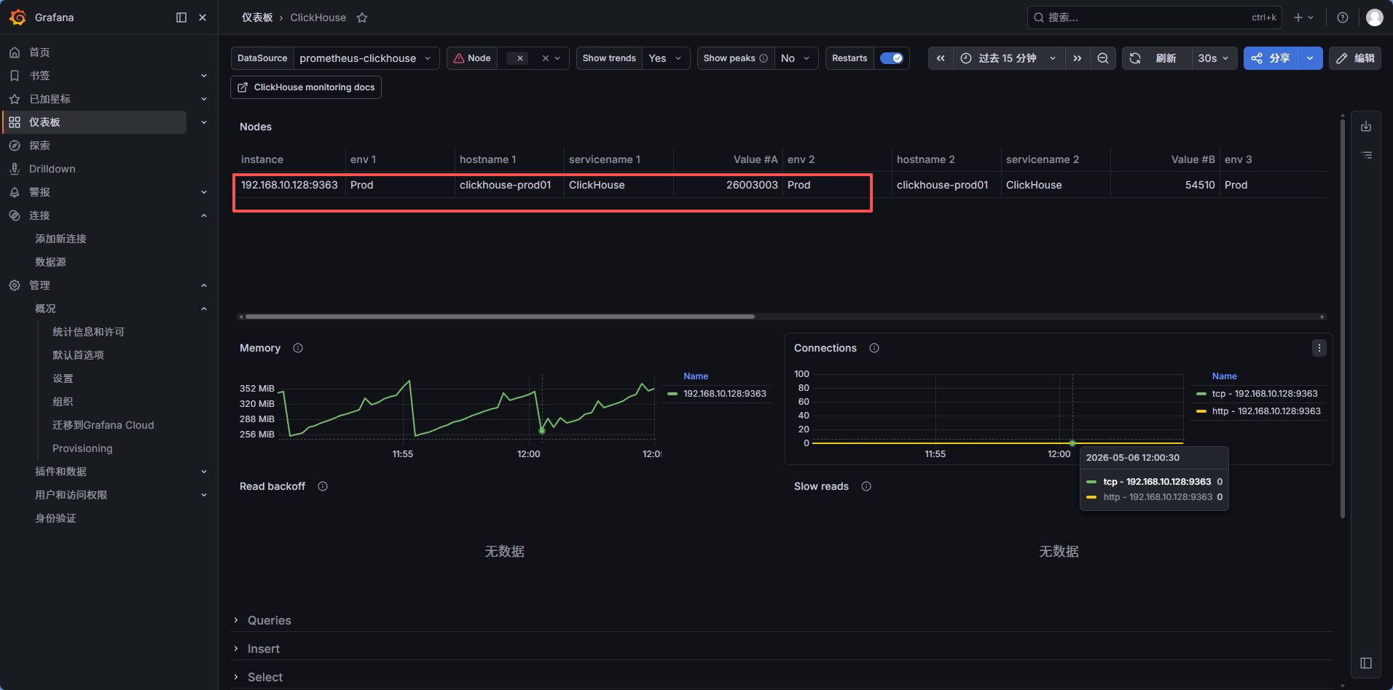Image resolution: width=1393 pixels, height=690 pixels.
Task: Click the 分享 share button
Action: (1271, 58)
